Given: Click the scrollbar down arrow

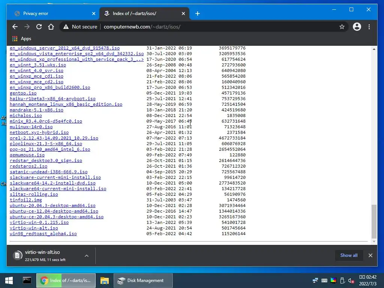Looking at the screenshot, I should pos(374,241).
